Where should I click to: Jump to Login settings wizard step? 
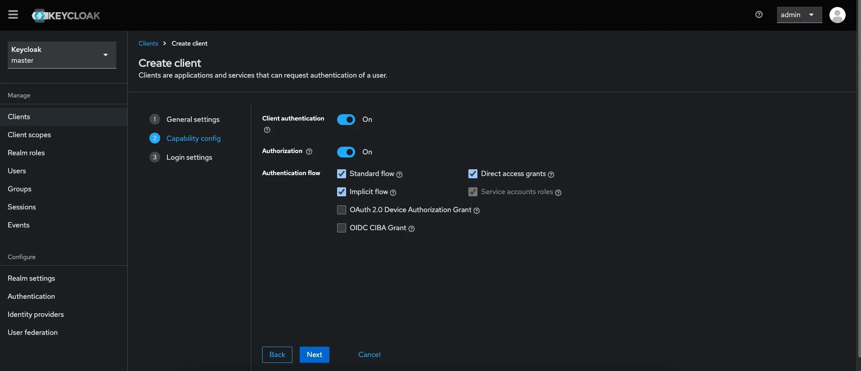pyautogui.click(x=189, y=158)
